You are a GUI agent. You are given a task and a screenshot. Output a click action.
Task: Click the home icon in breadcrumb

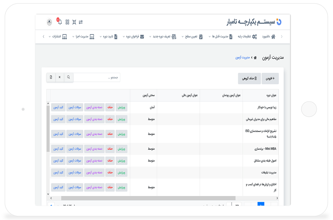click(255, 57)
